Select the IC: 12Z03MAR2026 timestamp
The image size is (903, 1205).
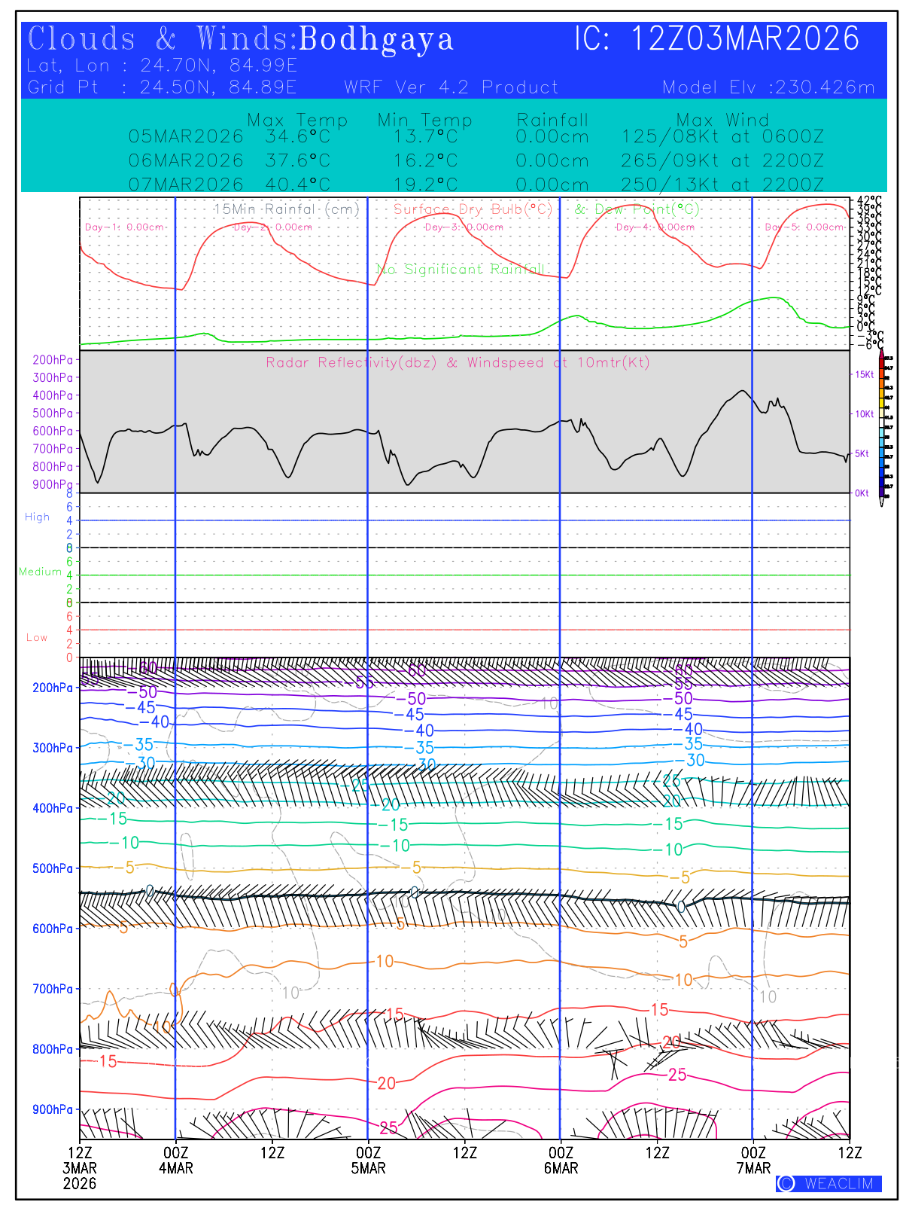click(716, 39)
